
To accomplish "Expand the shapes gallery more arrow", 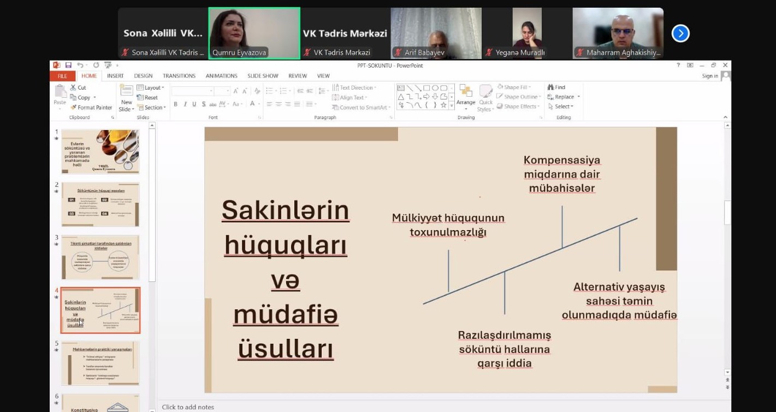I will (x=452, y=105).
